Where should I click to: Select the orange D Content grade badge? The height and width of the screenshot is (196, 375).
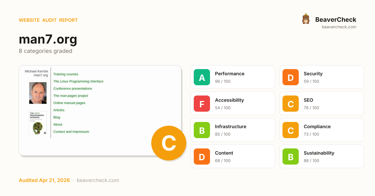click(x=202, y=156)
